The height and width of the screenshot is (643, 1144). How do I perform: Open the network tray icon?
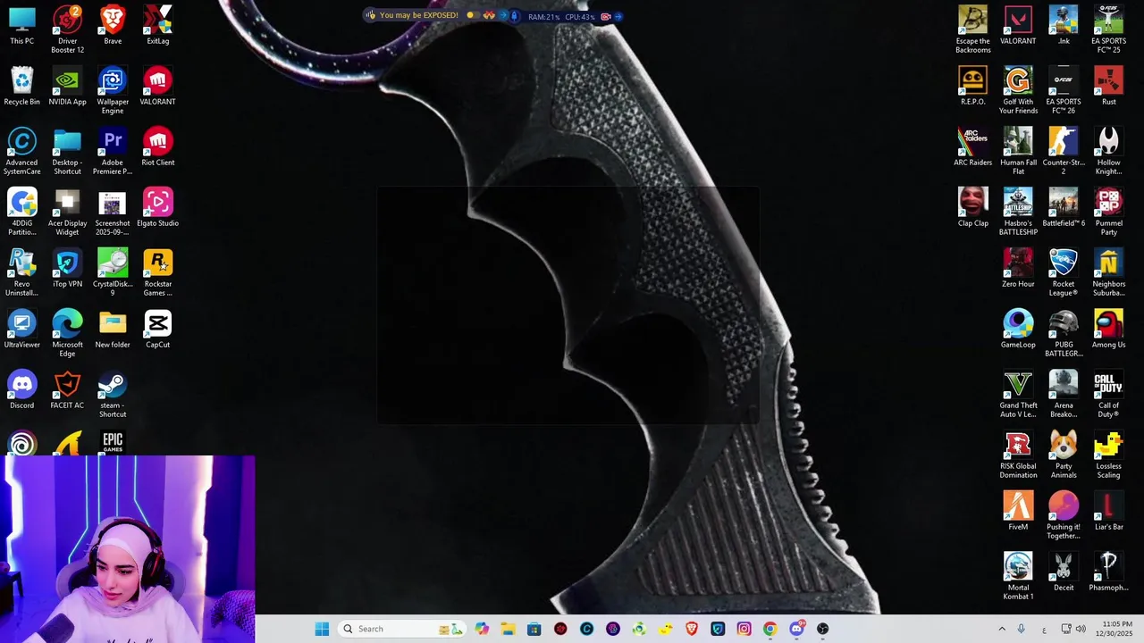pos(1066,629)
